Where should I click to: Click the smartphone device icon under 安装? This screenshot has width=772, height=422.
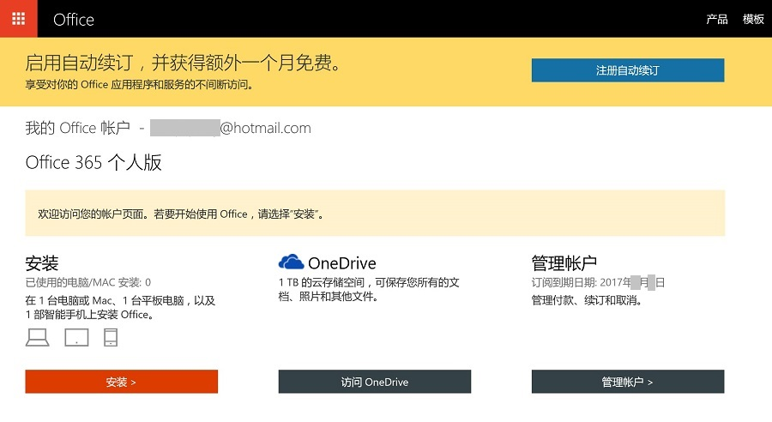[x=111, y=337]
